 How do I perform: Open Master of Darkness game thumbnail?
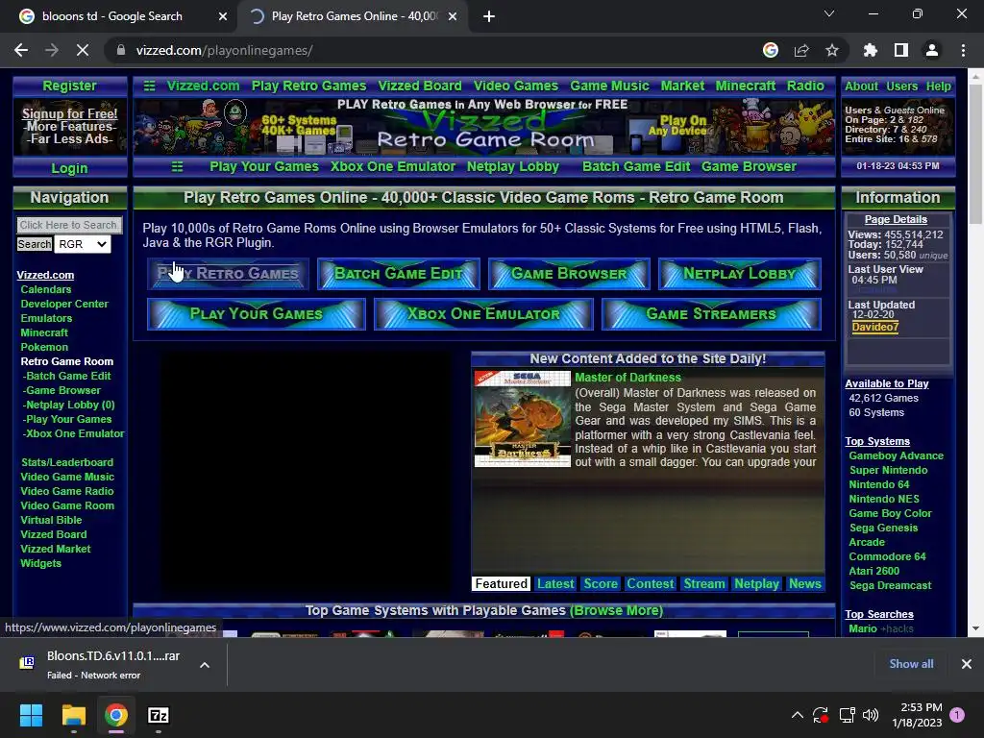point(522,419)
